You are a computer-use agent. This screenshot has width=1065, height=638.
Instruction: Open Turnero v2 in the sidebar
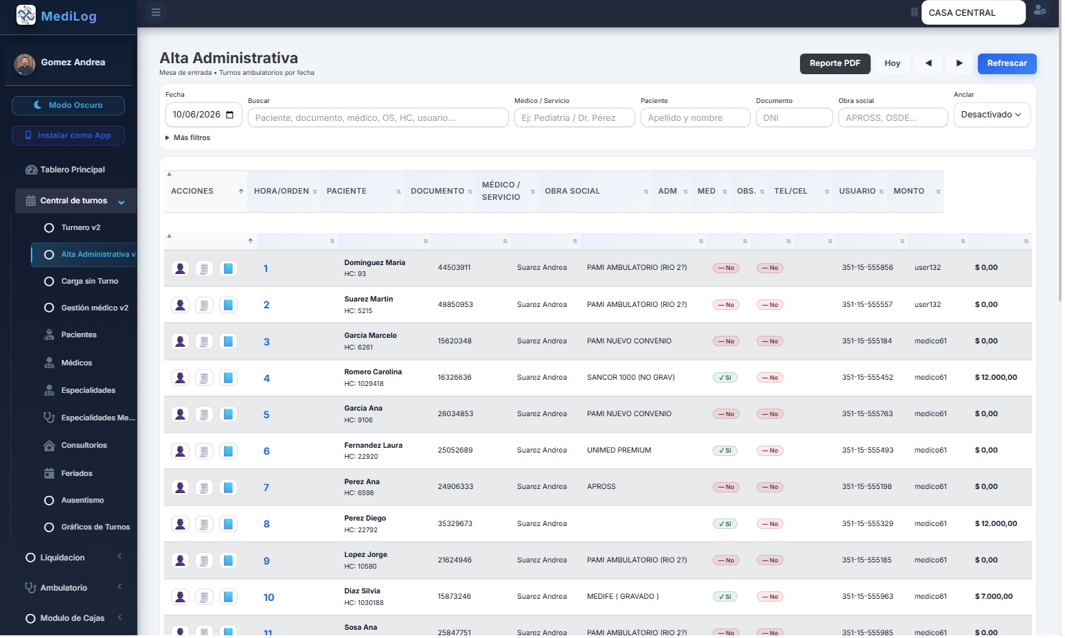pyautogui.click(x=81, y=228)
